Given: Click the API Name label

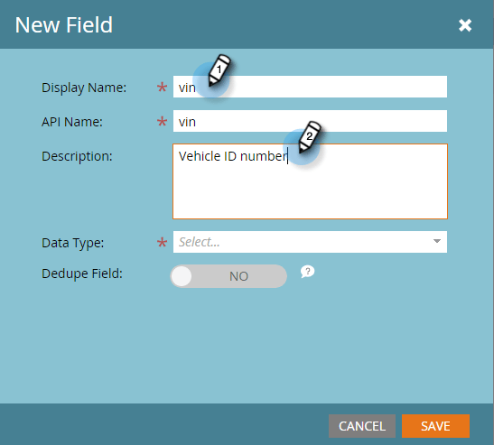Looking at the screenshot, I should [x=72, y=122].
